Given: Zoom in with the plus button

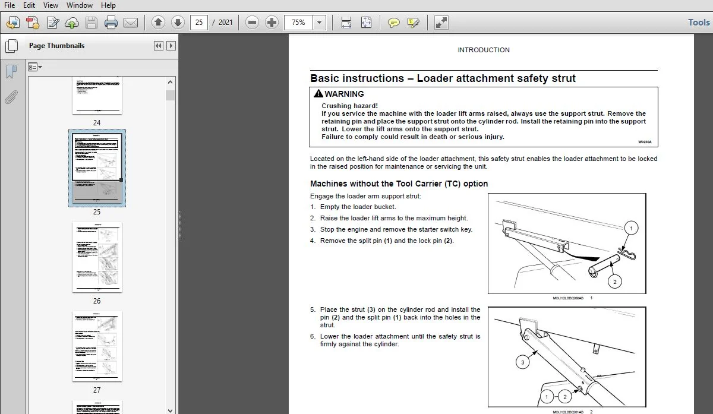Looking at the screenshot, I should (272, 23).
